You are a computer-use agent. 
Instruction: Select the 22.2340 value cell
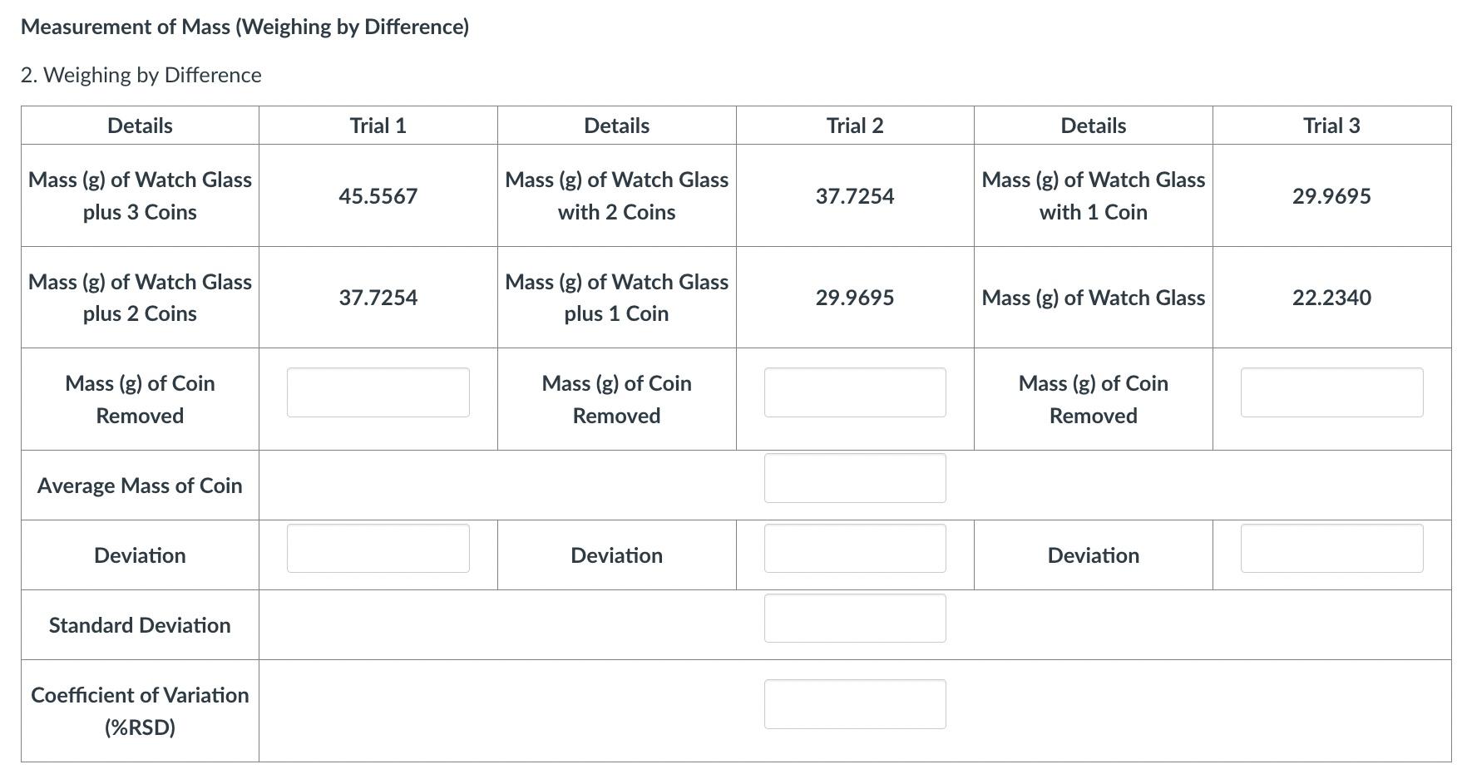click(1331, 298)
